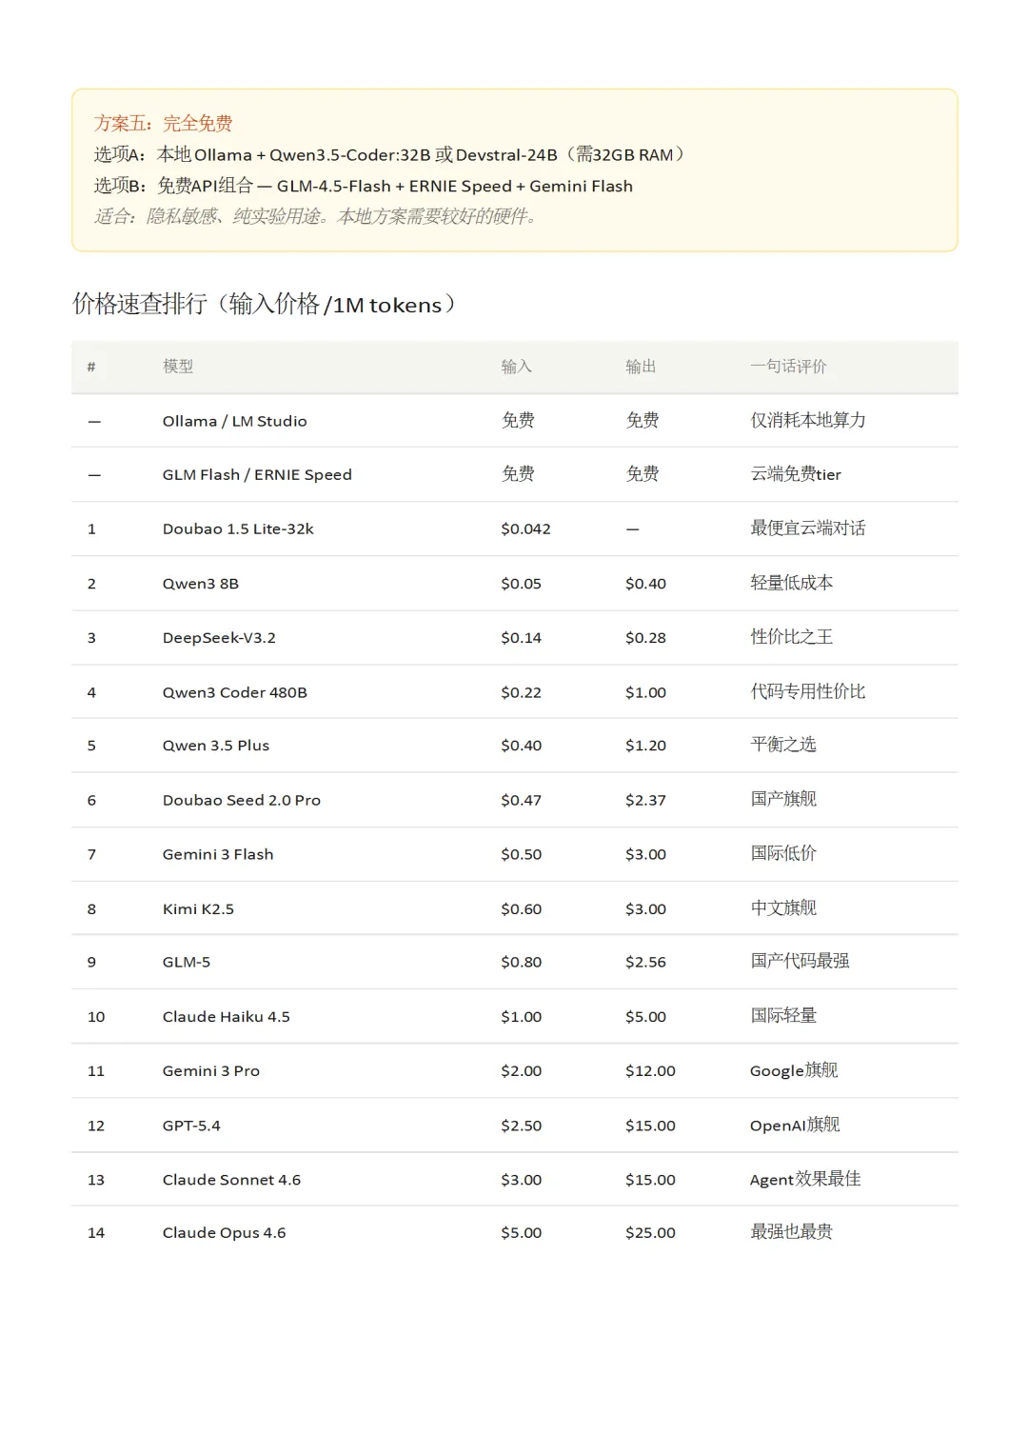Click the "Qwen3 8B" model cell
Screen dimensions: 1028x1455
(x=201, y=584)
